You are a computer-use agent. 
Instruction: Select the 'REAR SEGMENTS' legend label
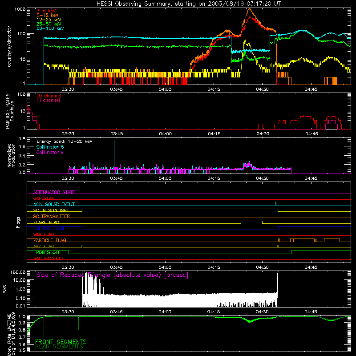pos(59,347)
